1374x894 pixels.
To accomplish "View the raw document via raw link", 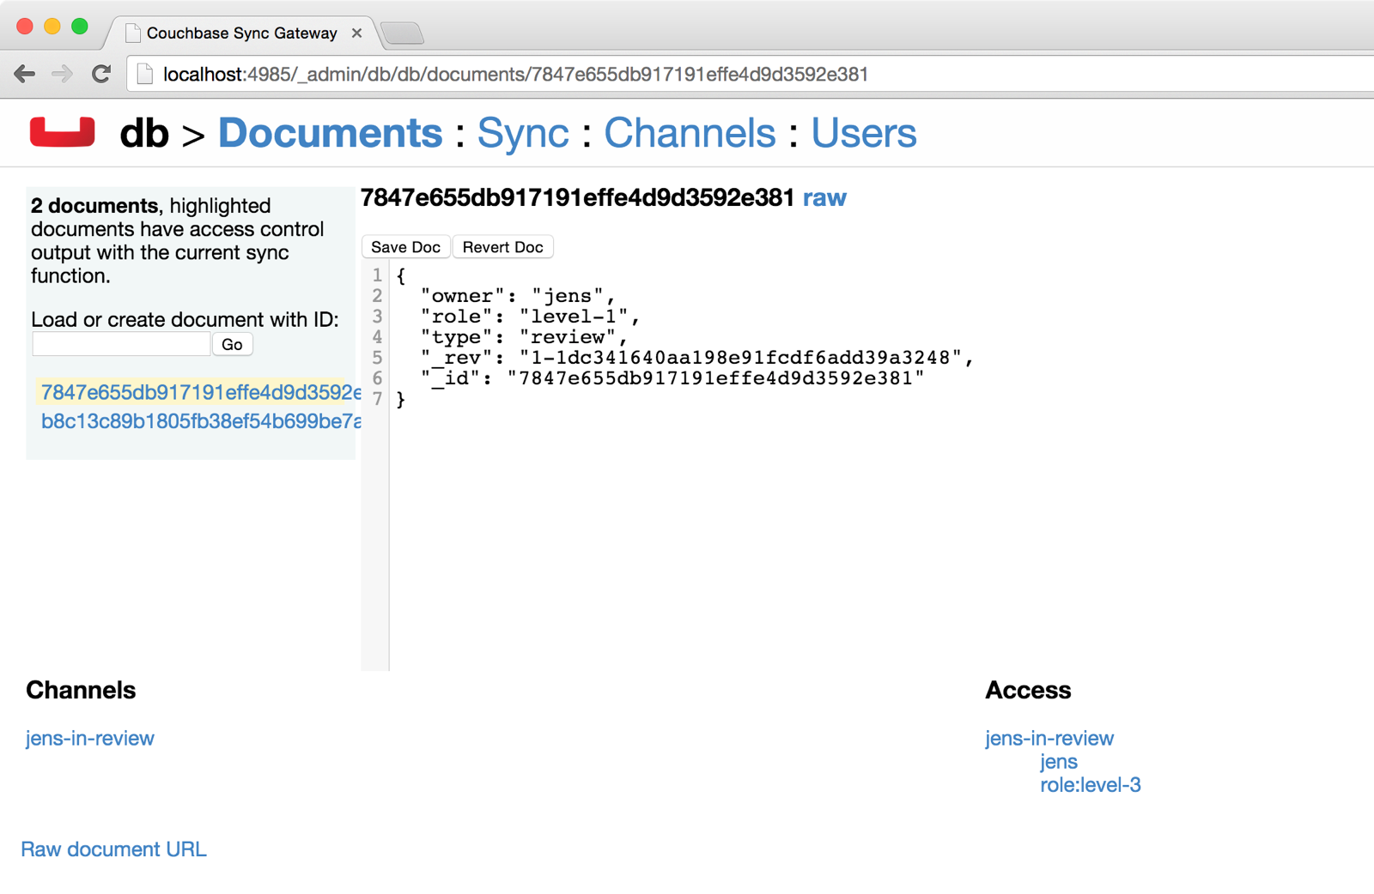I will point(824,198).
